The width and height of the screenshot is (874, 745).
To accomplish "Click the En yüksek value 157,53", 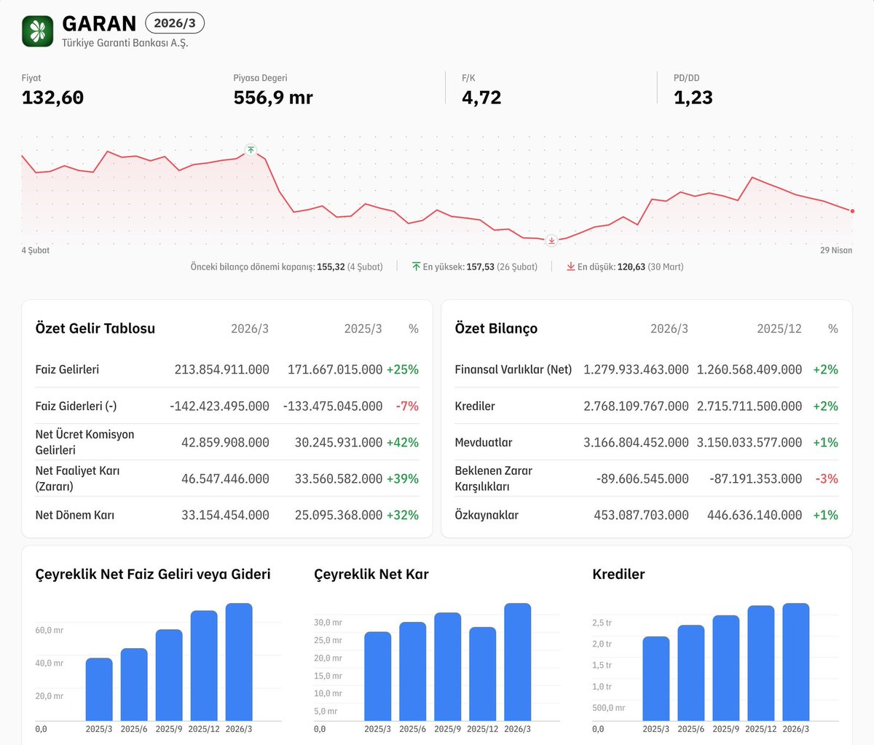I will point(480,267).
